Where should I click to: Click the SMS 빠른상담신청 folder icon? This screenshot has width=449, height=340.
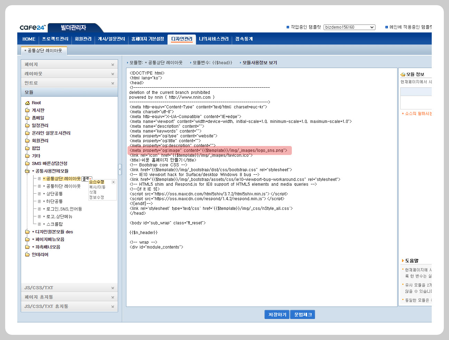[x=27, y=164]
